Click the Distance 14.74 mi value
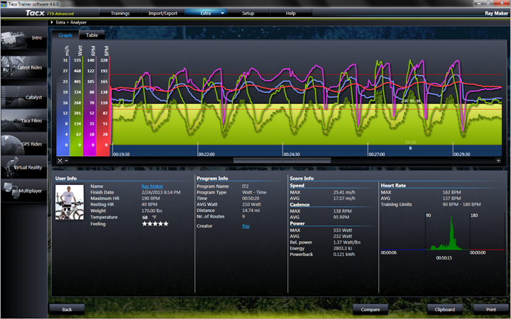Screen dimensions: 511x319 (x=251, y=211)
